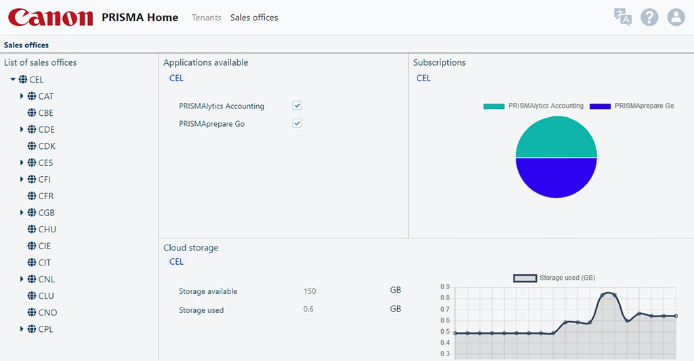Open the user account profile icon
The width and height of the screenshot is (694, 361).
(x=676, y=17)
